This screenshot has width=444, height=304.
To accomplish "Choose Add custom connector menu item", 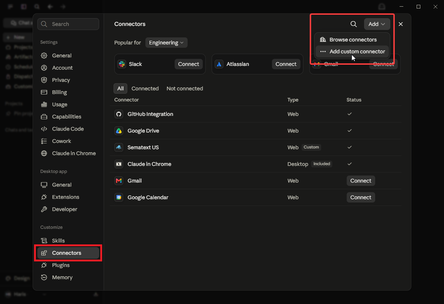I will (x=352, y=51).
